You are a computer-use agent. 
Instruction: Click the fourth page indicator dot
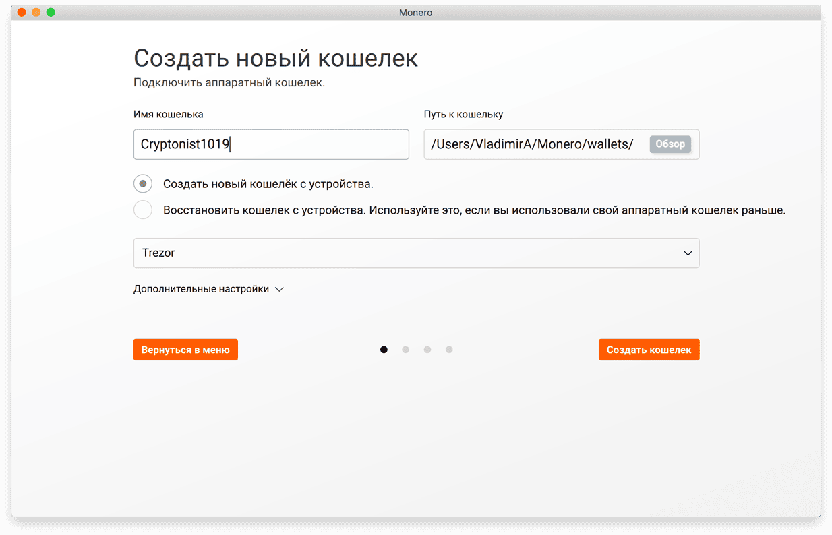[449, 350]
